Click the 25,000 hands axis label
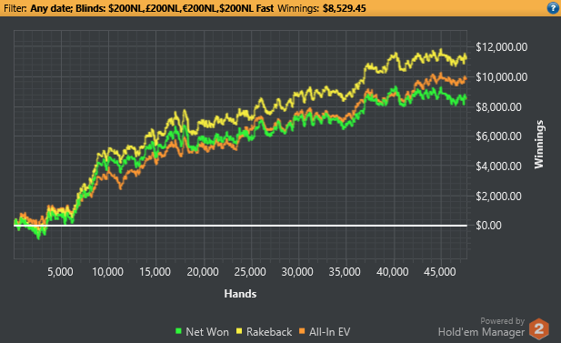 [x=250, y=272]
